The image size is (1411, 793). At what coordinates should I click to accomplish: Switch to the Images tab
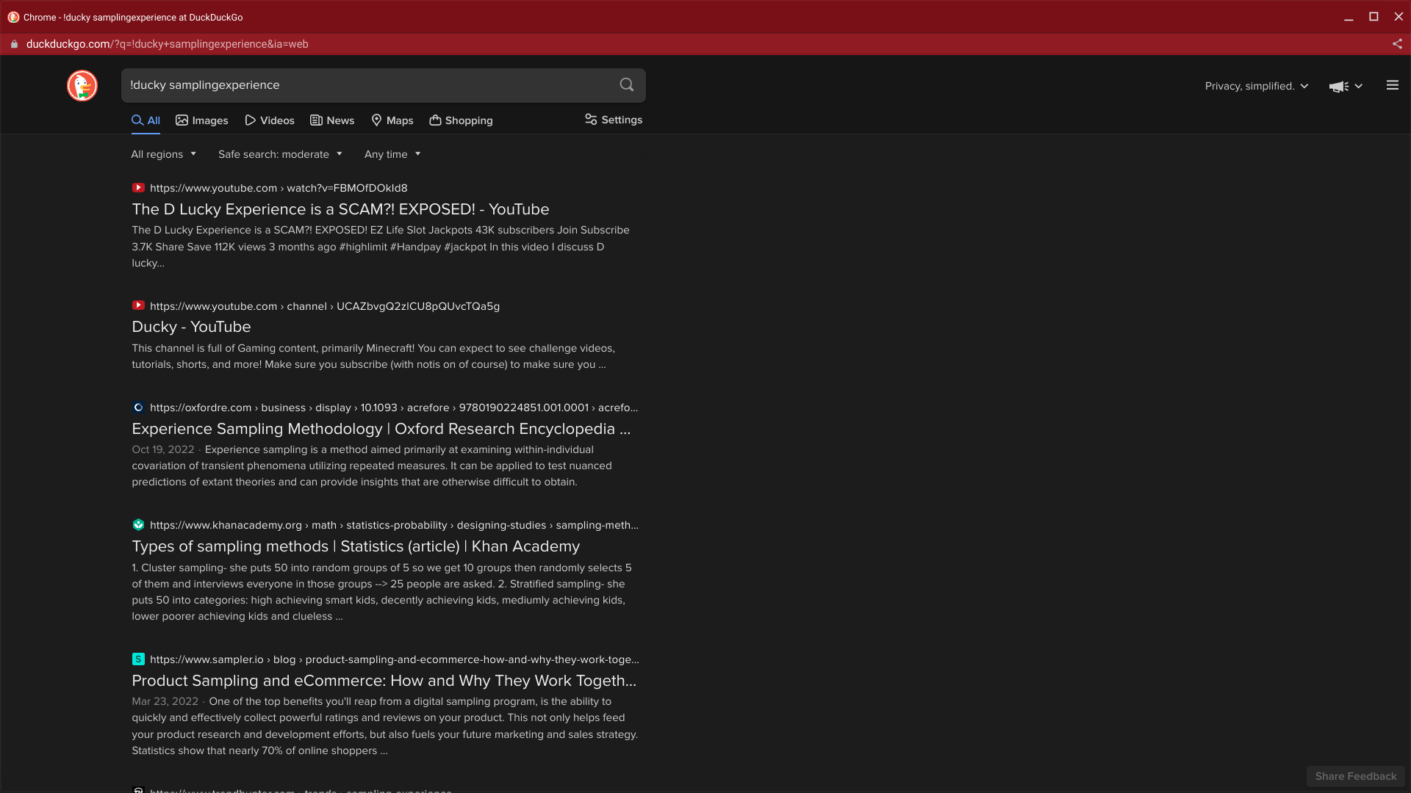point(202,120)
